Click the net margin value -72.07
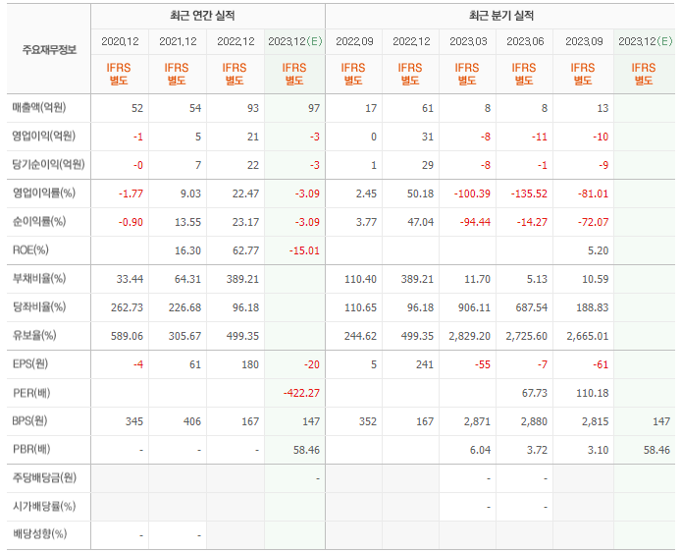The height and width of the screenshot is (552, 681). coord(593,223)
